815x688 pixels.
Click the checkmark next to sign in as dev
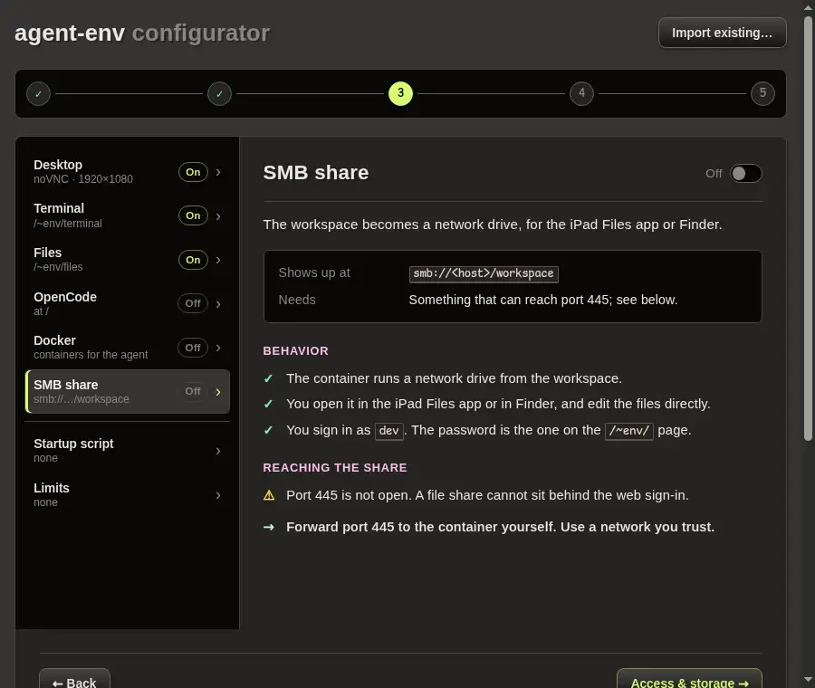coord(268,430)
